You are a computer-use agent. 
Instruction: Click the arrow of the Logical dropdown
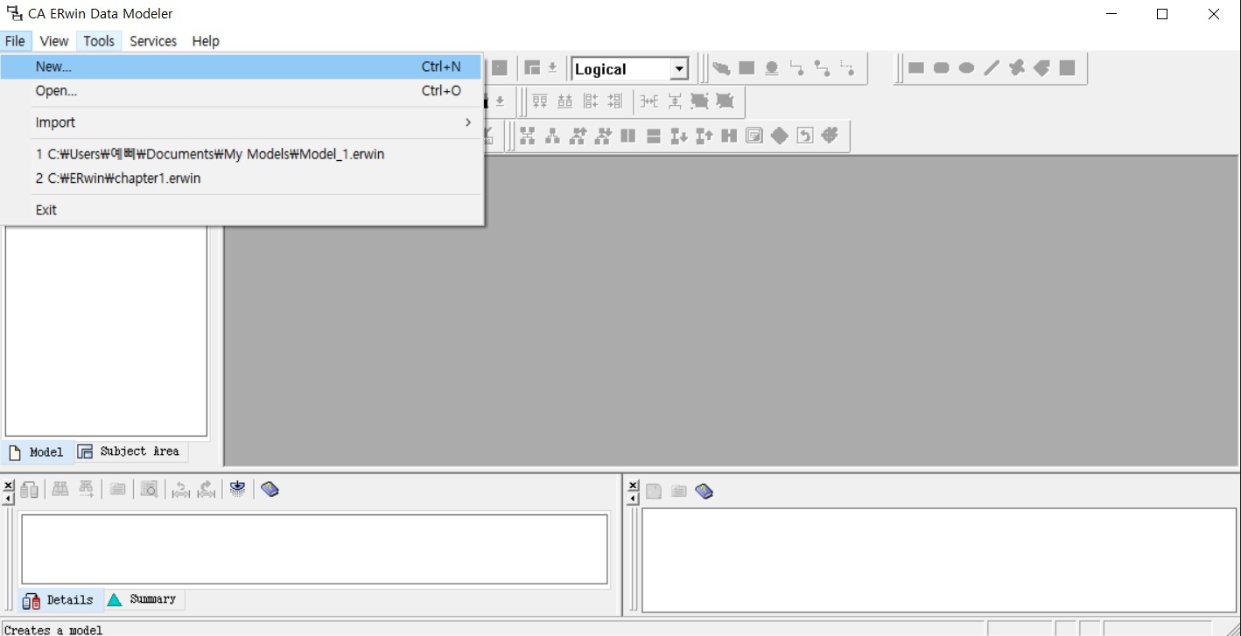[x=679, y=69]
